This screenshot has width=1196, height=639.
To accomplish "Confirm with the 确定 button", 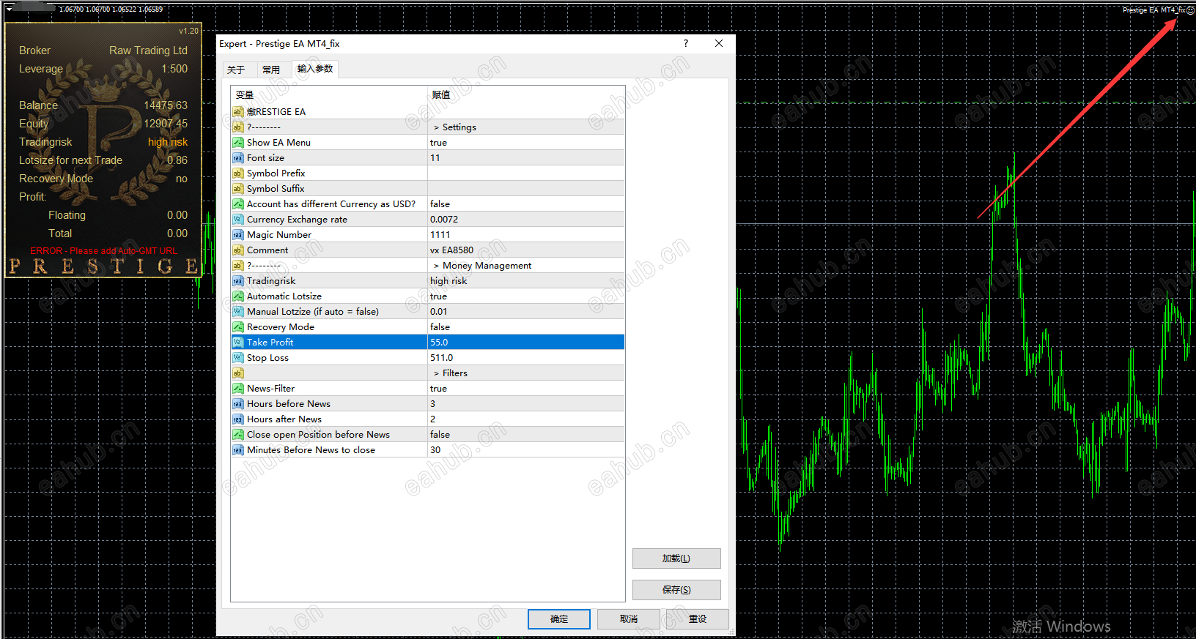I will coord(559,619).
